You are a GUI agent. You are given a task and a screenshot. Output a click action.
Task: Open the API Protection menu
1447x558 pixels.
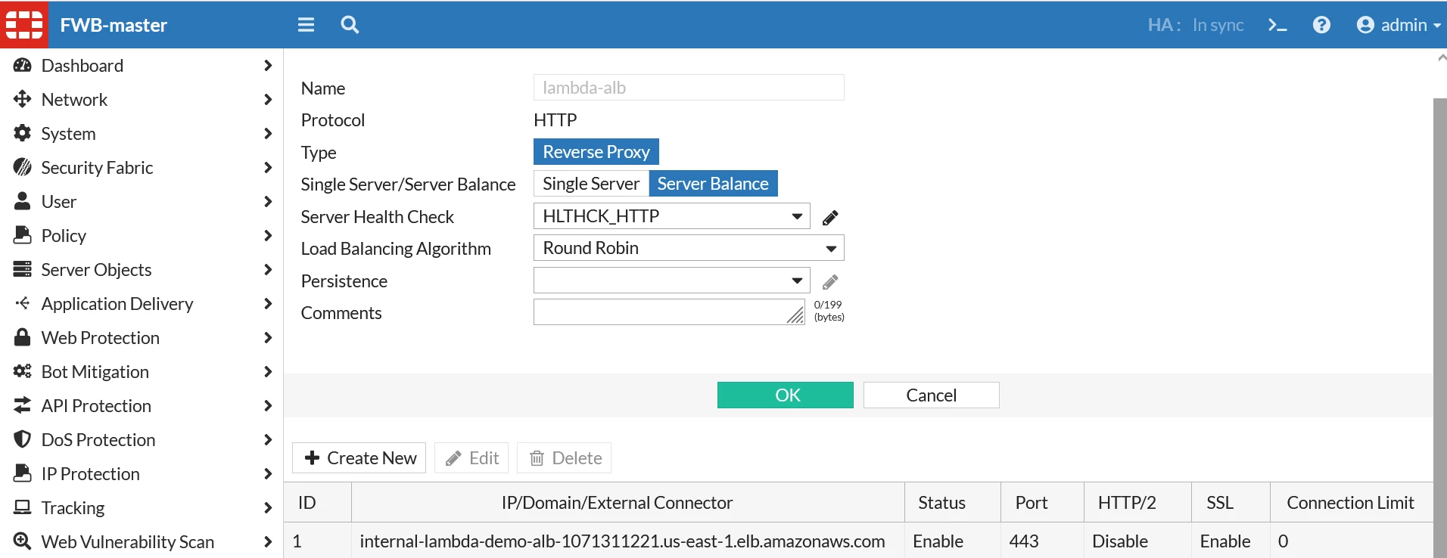click(x=142, y=405)
